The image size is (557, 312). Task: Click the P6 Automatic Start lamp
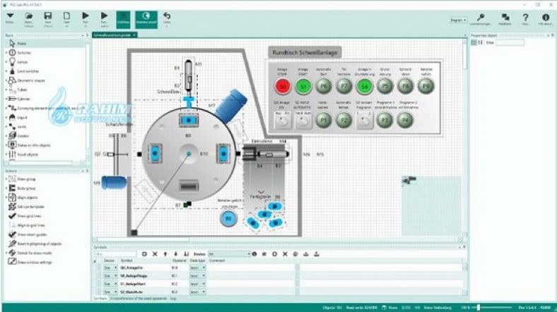(323, 86)
